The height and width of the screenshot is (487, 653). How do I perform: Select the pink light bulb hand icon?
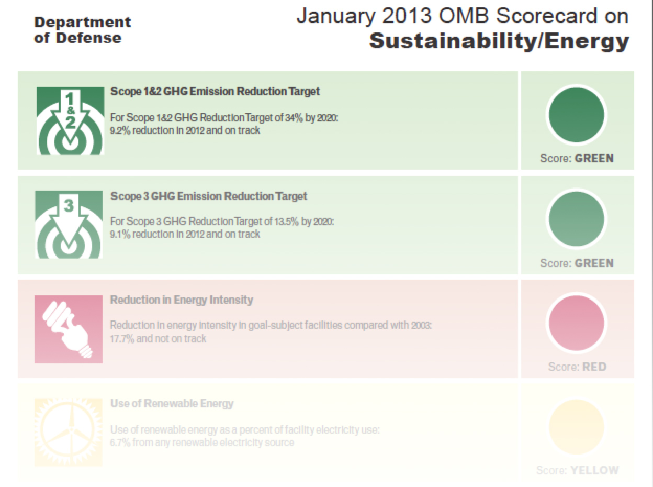click(x=69, y=329)
